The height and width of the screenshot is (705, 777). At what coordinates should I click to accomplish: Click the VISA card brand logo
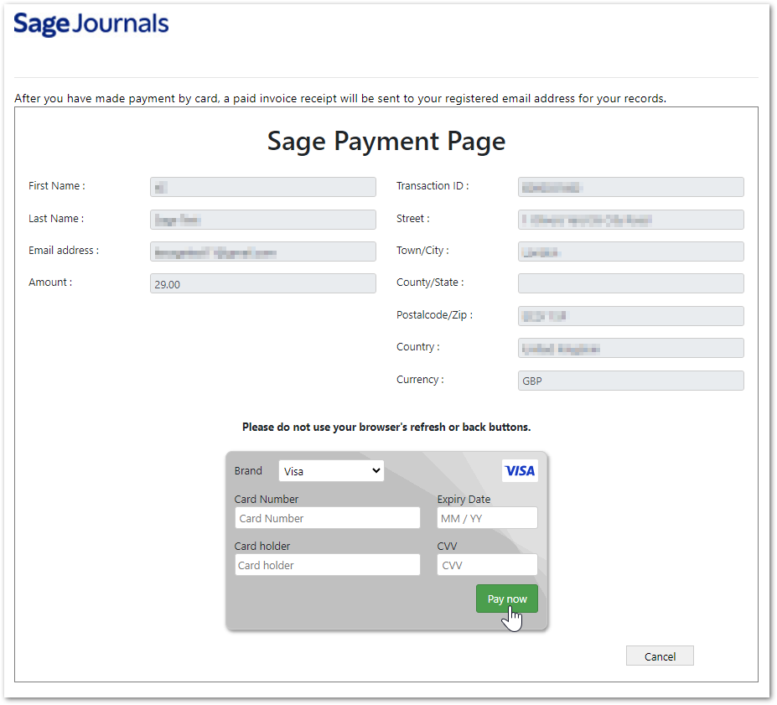pyautogui.click(x=520, y=470)
